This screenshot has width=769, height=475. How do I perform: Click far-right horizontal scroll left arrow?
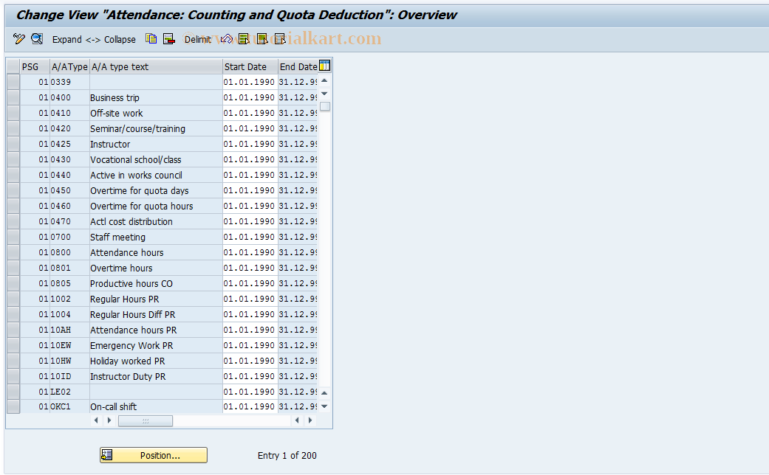[x=297, y=420]
